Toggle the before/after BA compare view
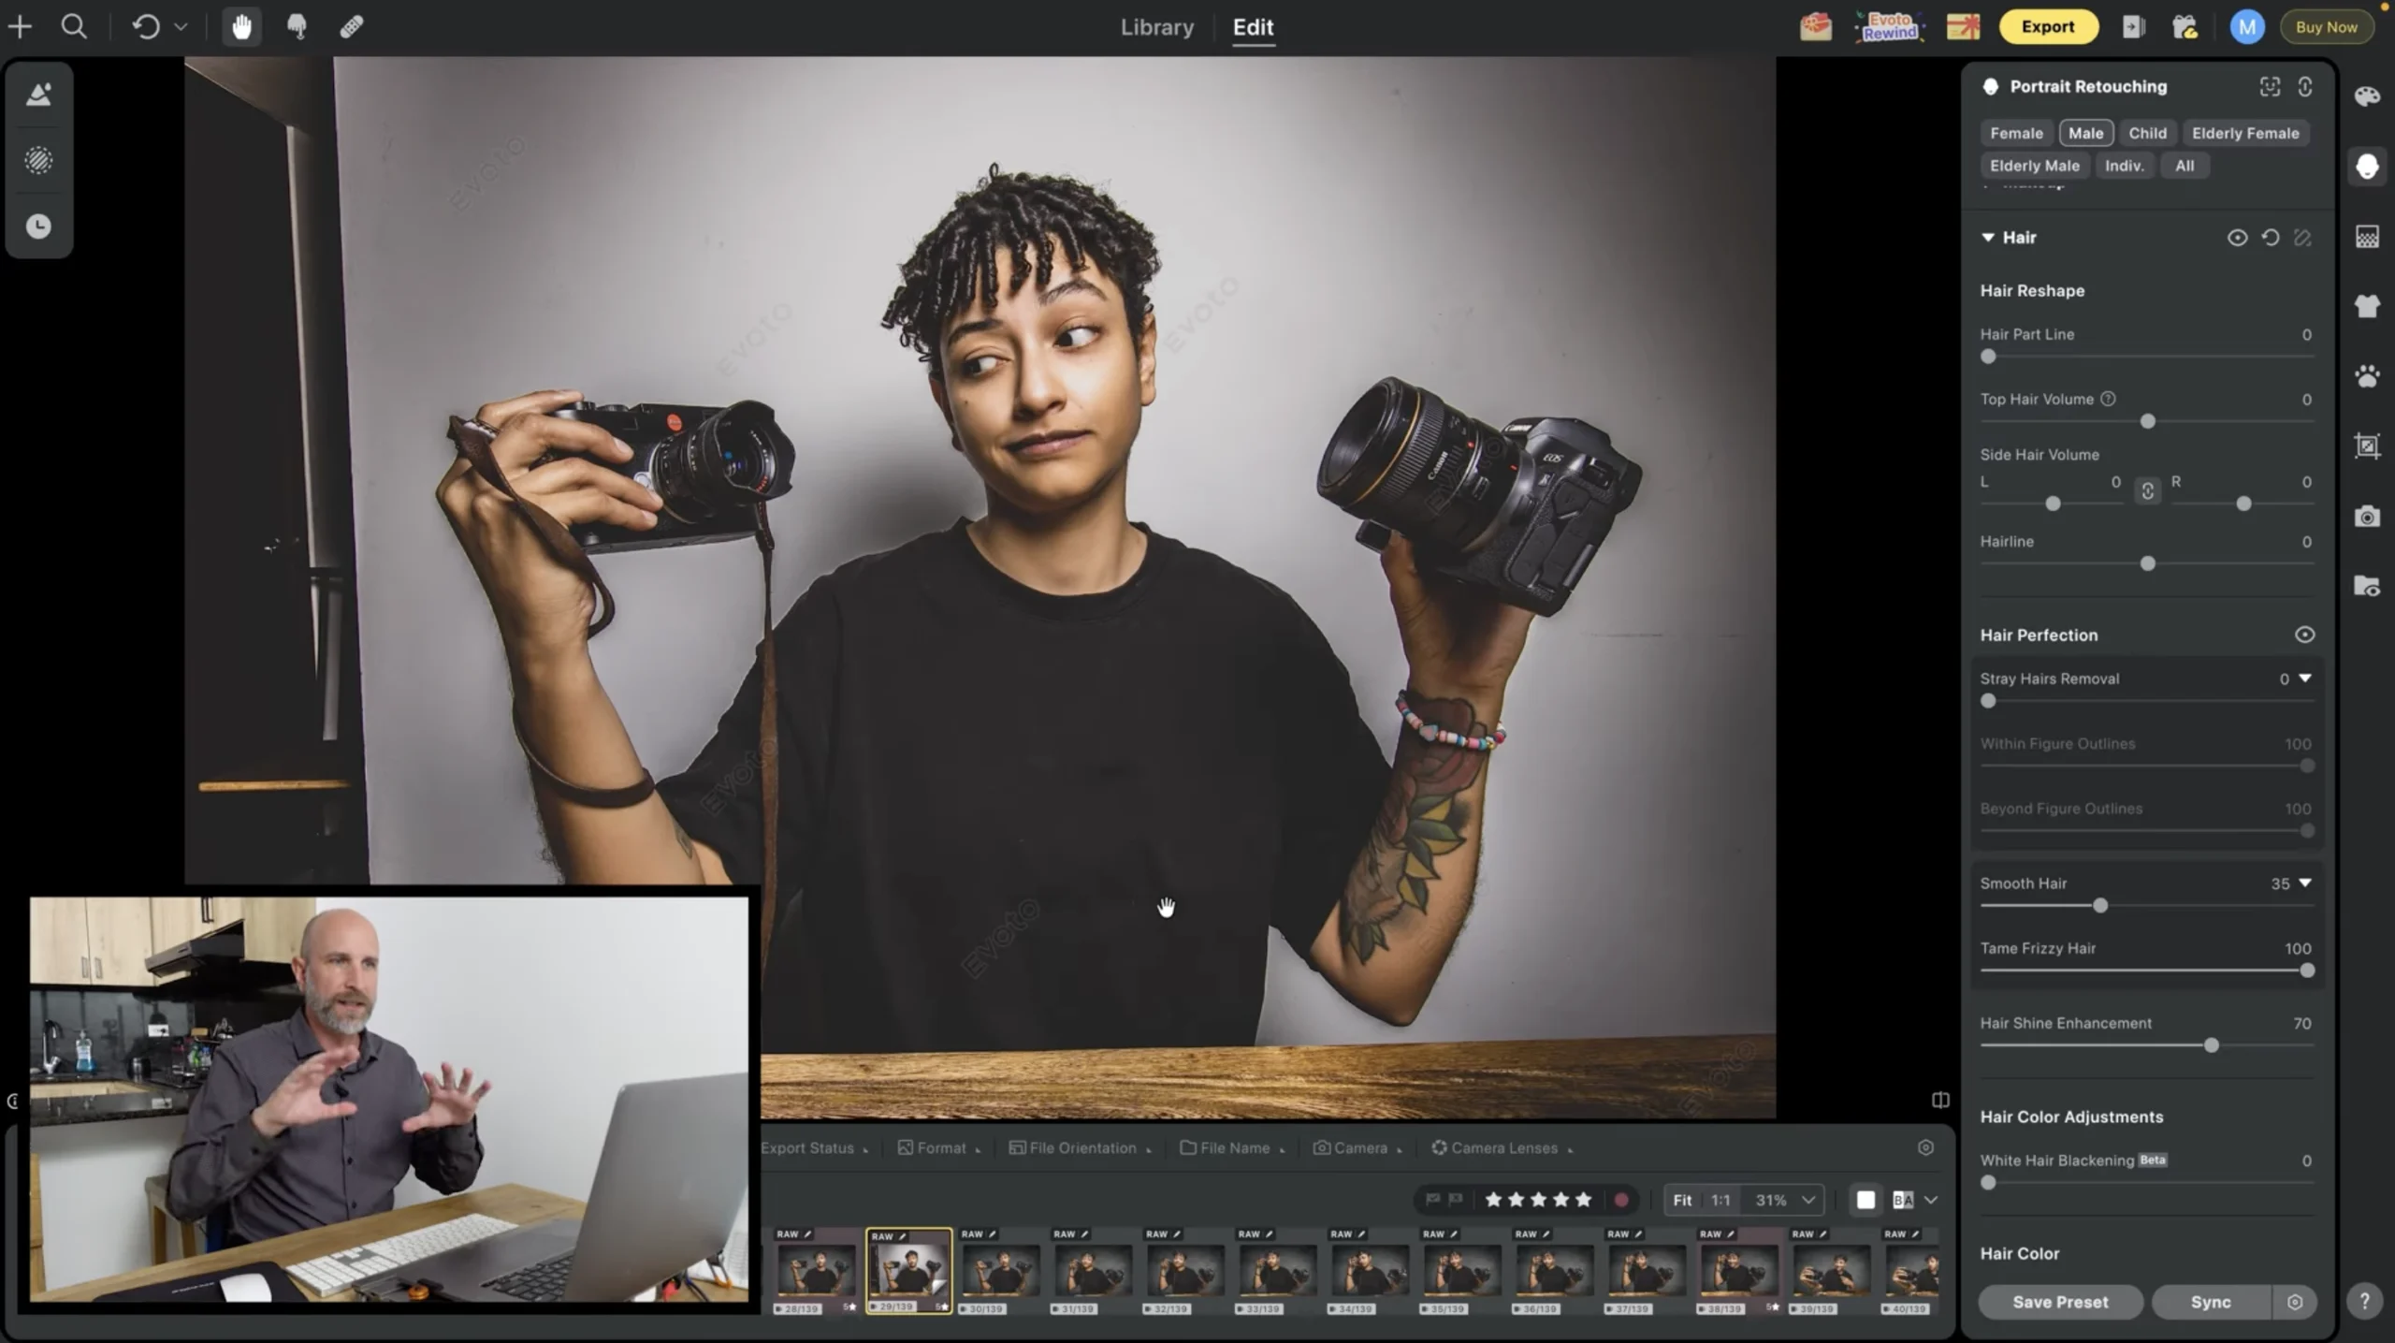The image size is (2395, 1343). (x=1902, y=1200)
